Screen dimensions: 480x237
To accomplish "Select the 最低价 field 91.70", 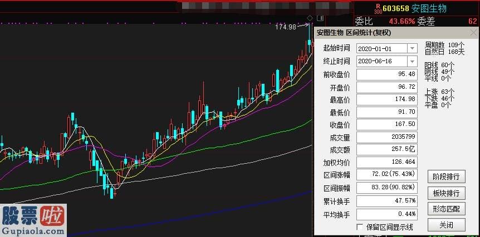I will (387, 112).
